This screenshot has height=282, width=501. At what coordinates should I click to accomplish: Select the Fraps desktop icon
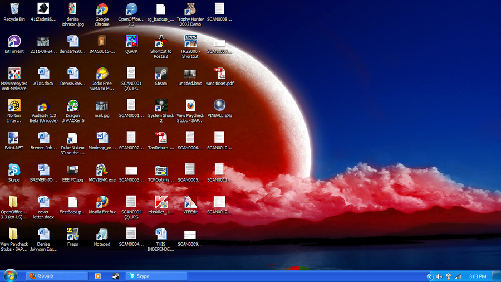(73, 234)
